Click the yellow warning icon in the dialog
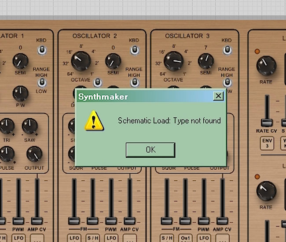 pos(94,121)
